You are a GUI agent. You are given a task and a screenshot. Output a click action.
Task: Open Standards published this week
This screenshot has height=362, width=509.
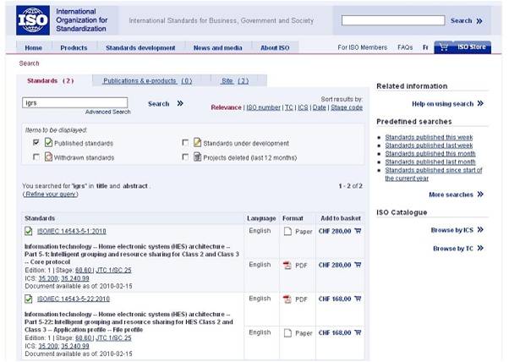click(x=429, y=137)
